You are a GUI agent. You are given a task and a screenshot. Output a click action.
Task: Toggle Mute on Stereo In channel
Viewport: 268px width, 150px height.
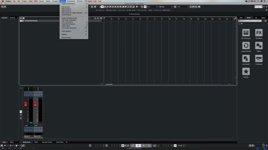tap(26, 93)
